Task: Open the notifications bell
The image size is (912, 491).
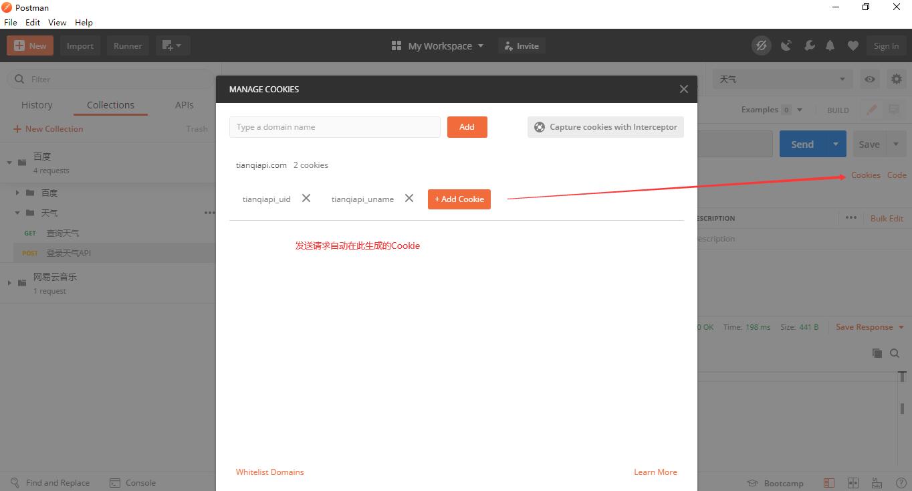Action: click(830, 45)
